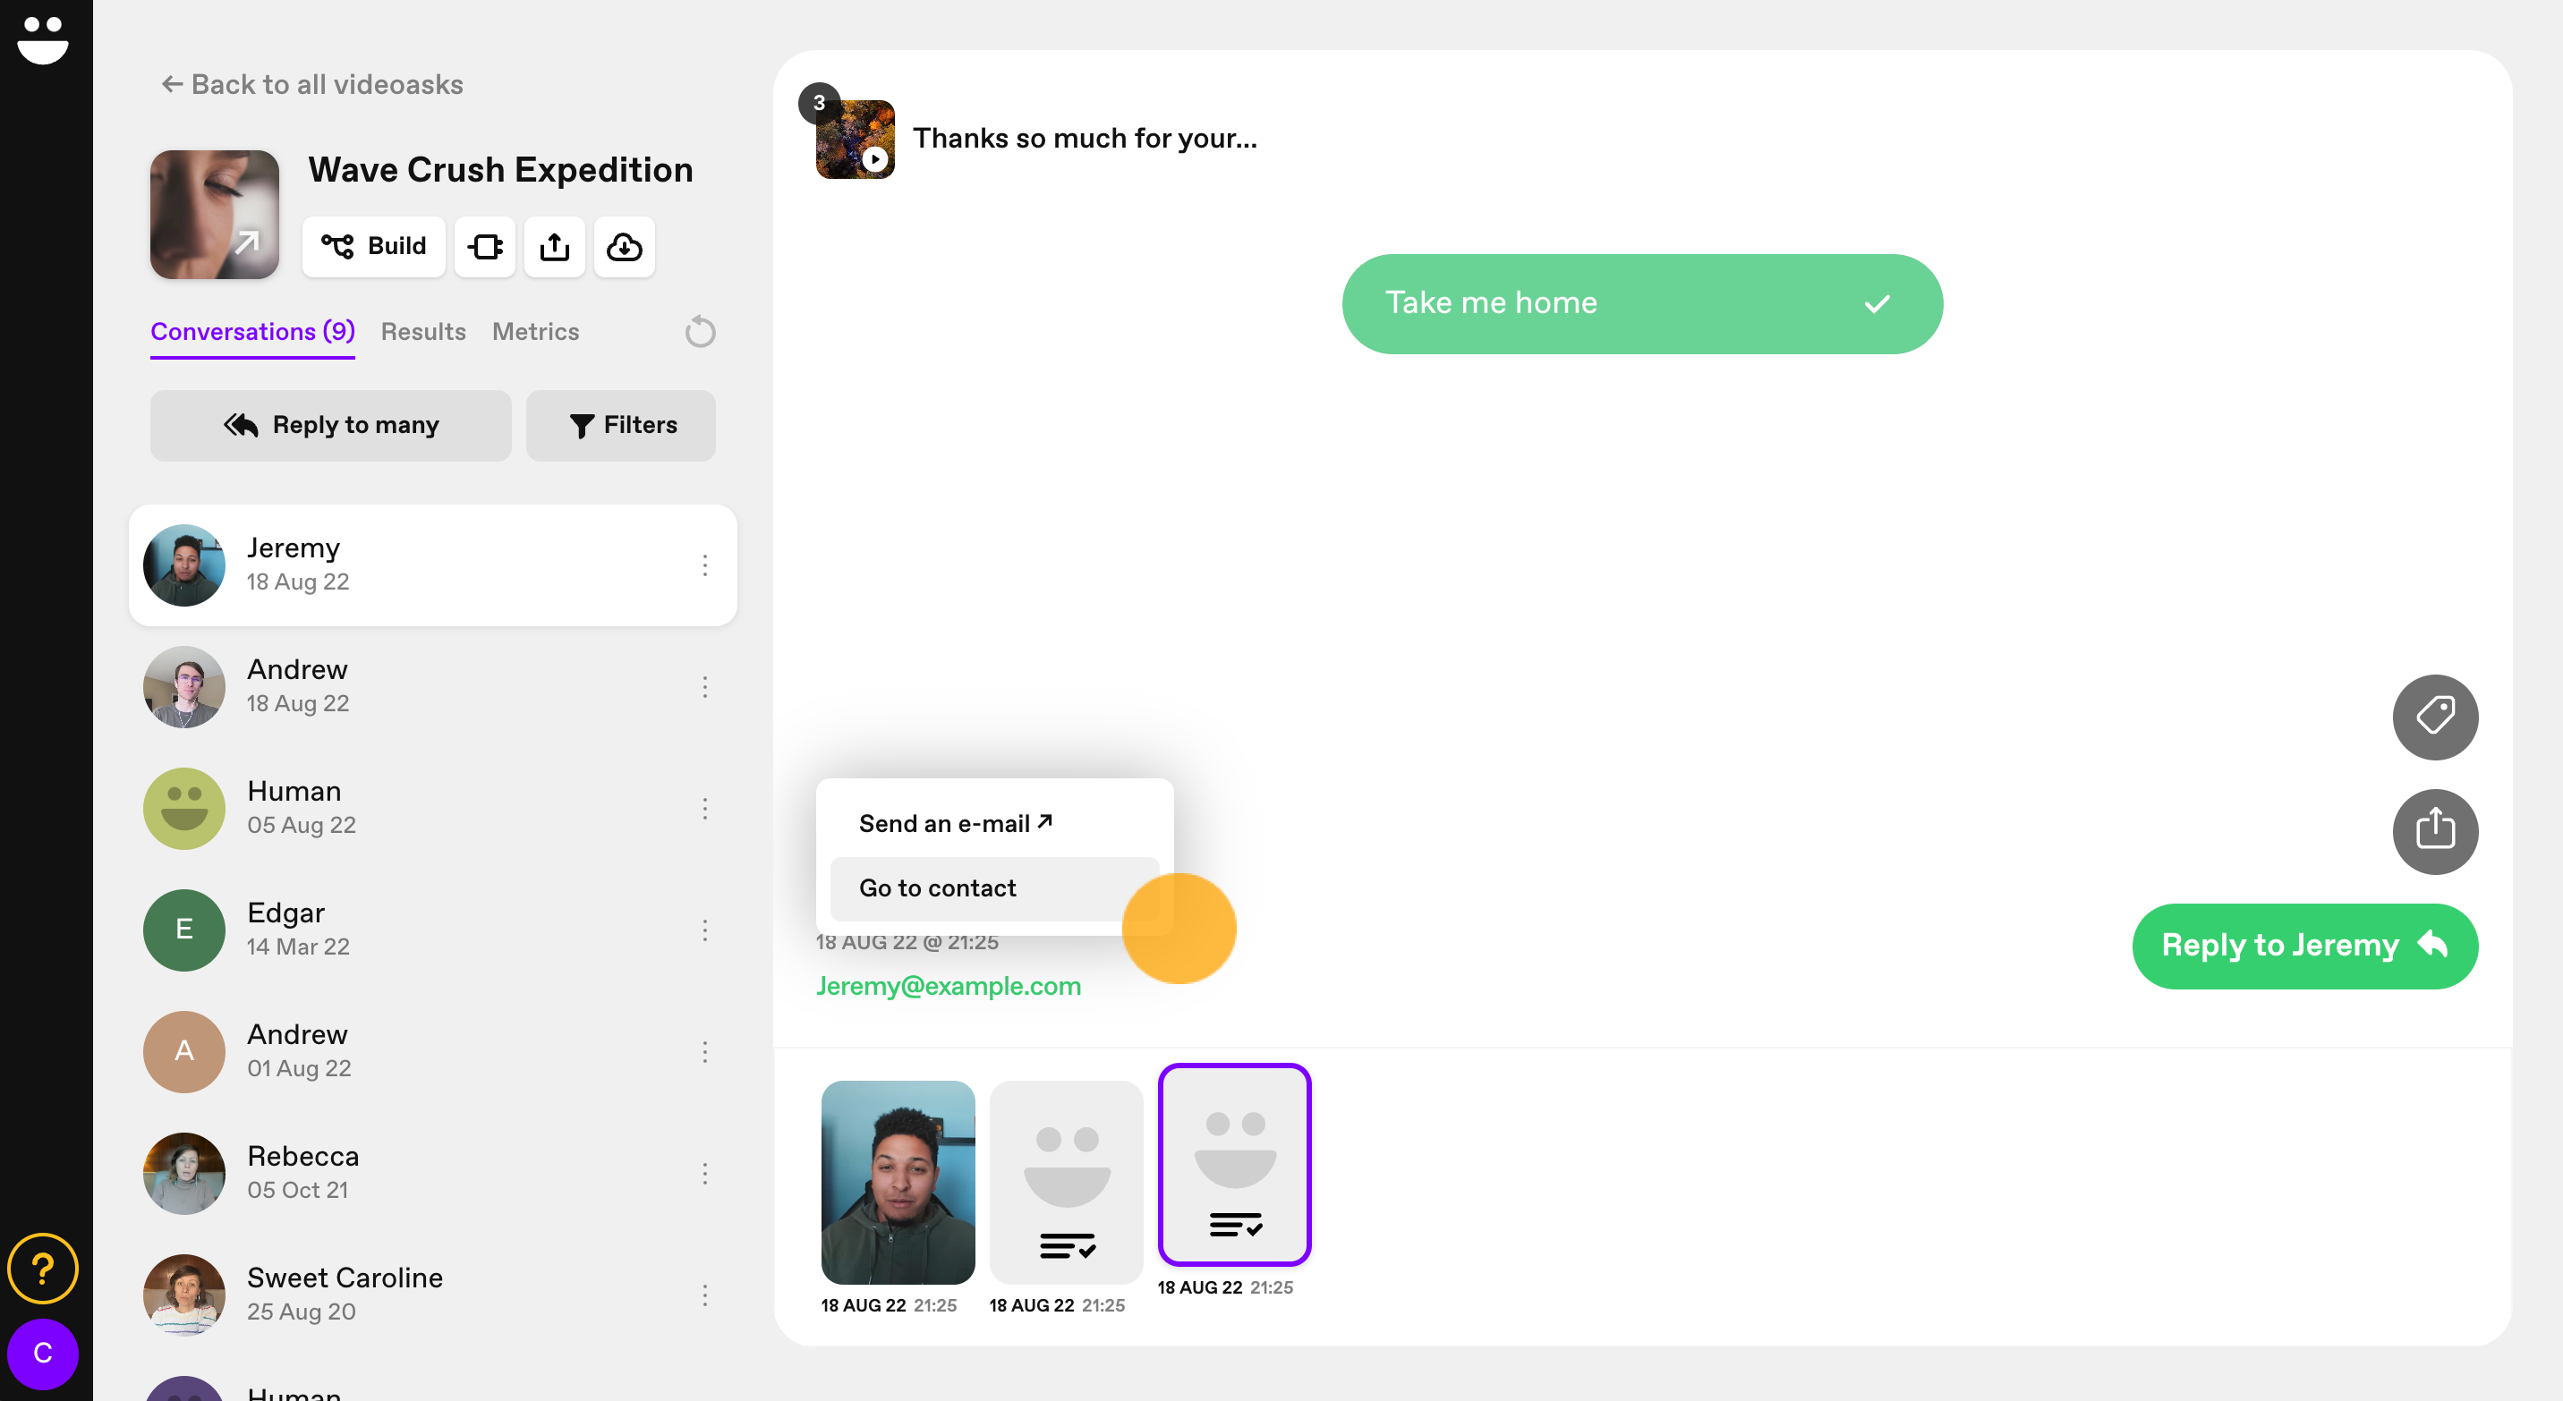Click the Wave Crush Expedition title
This screenshot has height=1401, width=2563.
coord(500,170)
